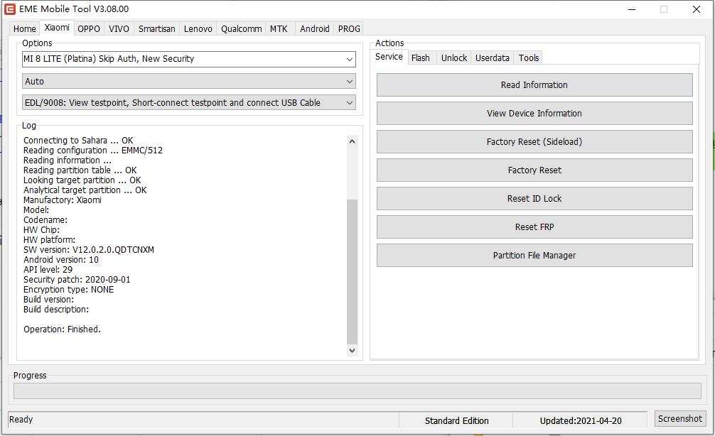Switch to the Qualcomm tab
715x436 pixels.
tap(241, 28)
